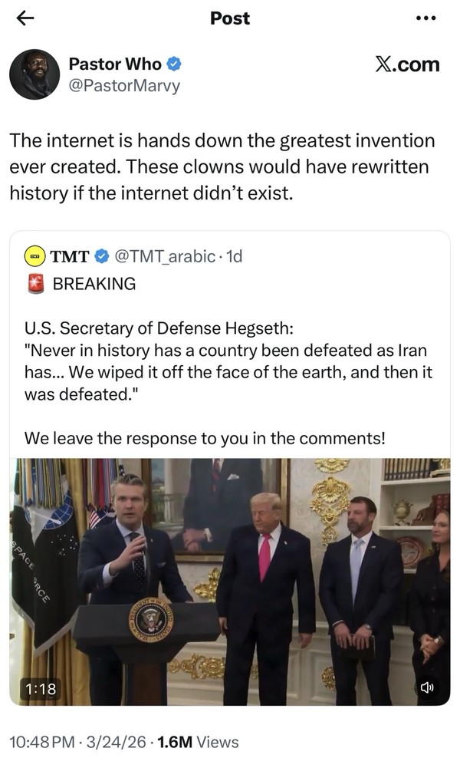460x758 pixels.
Task: Click the Pastor Who display name
Action: [115, 64]
